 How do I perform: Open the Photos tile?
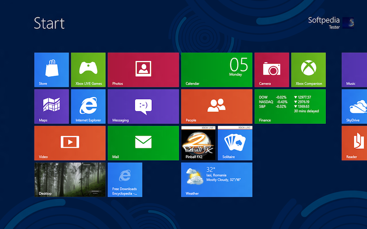[143, 70]
